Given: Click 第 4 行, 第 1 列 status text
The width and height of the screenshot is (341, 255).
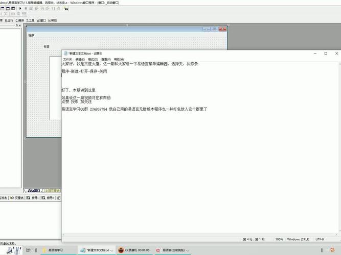Looking at the screenshot, I should (254, 239).
